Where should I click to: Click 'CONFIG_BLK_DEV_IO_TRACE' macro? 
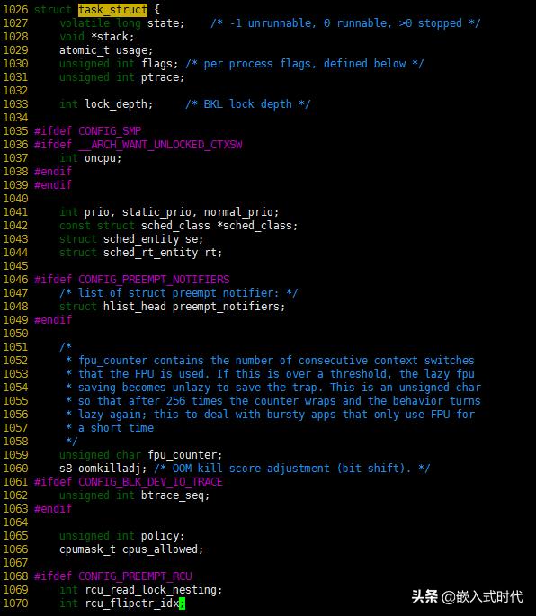[x=150, y=482]
